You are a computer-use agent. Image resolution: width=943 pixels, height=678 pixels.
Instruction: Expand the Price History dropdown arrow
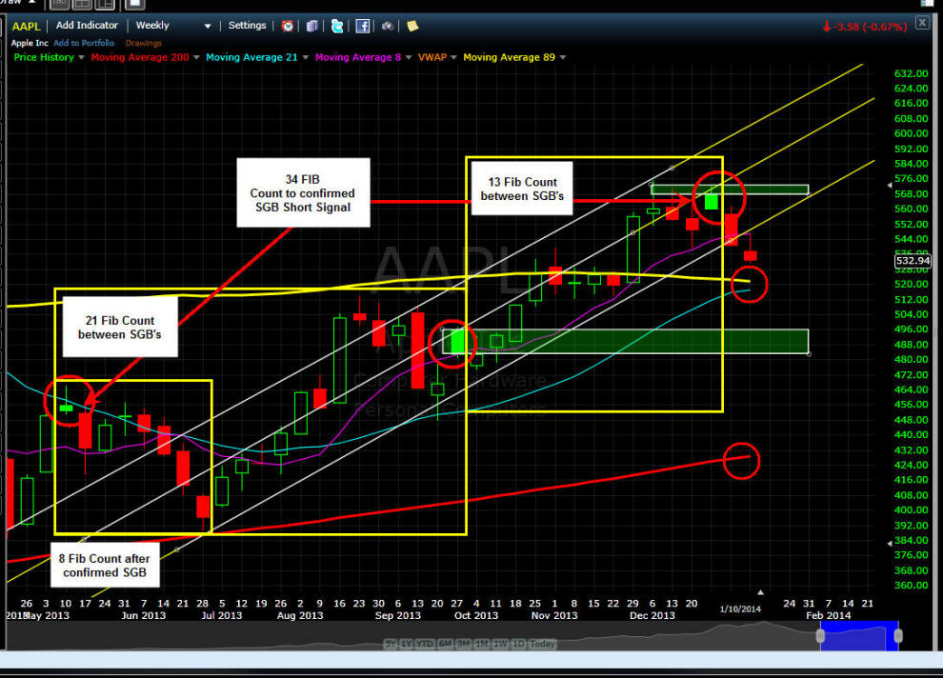81,58
